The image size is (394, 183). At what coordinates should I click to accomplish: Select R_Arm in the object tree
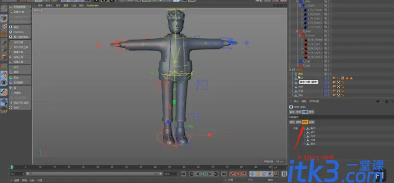point(307,31)
